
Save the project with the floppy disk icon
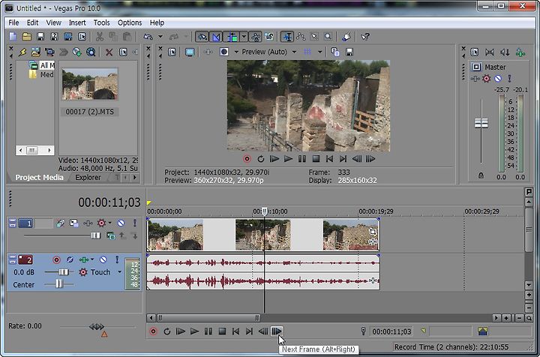(40, 37)
